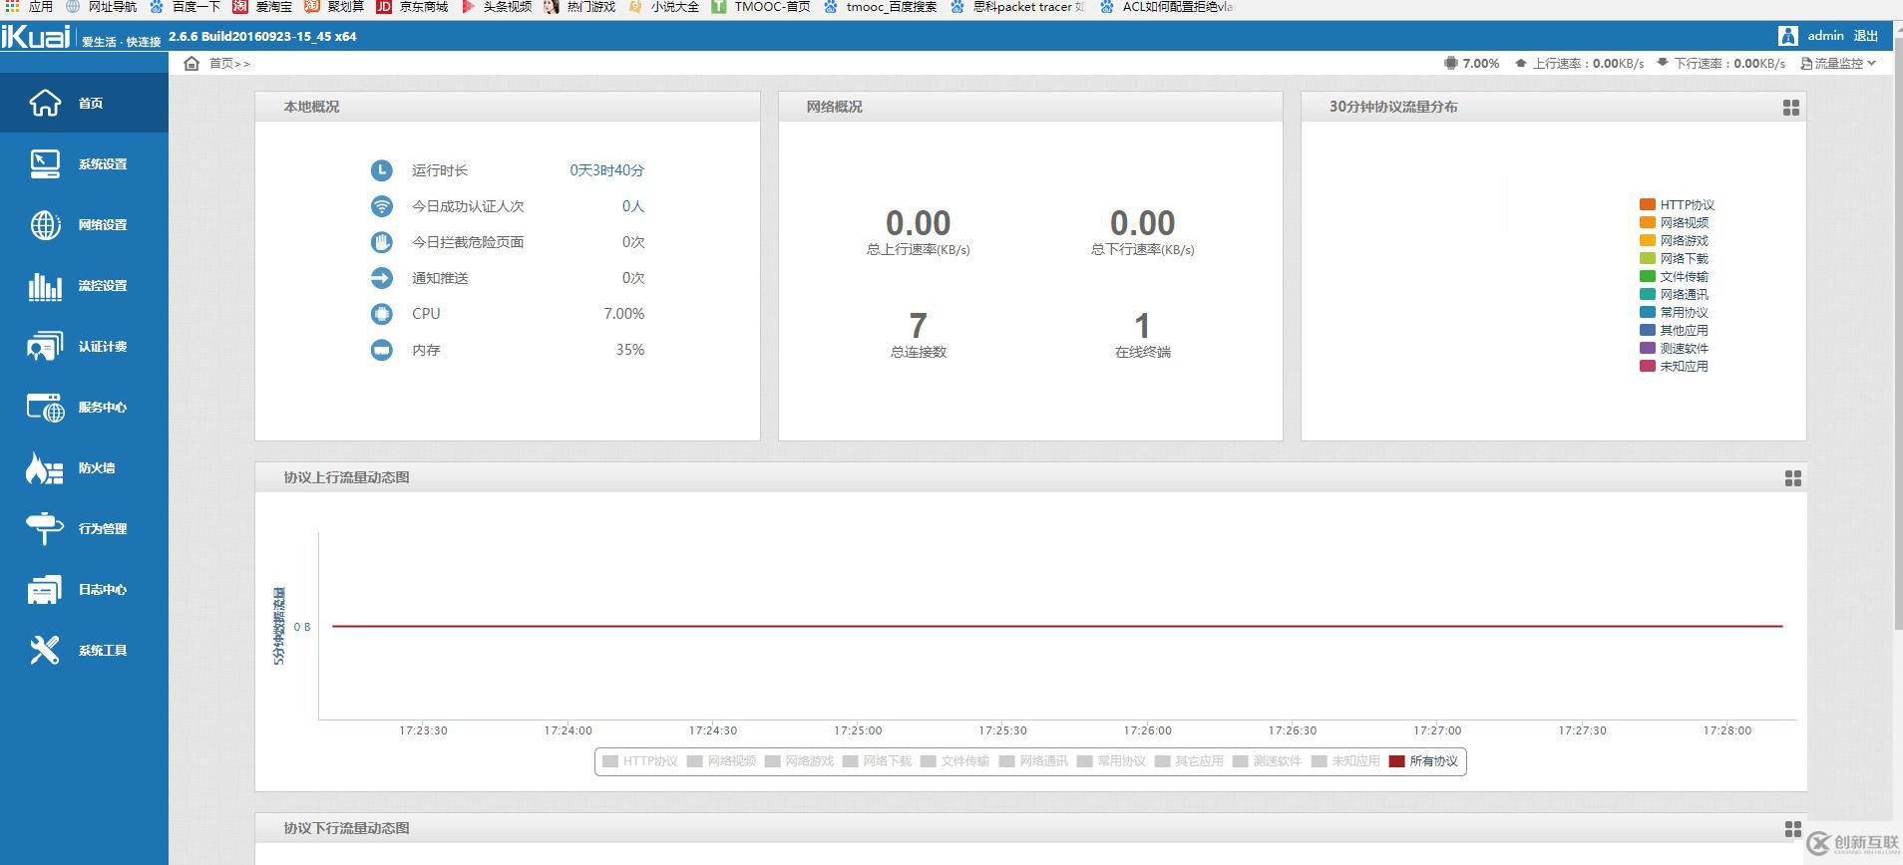Click the CPU chip icon in top status bar
Screen dimensions: 1903x865
coord(1450,63)
